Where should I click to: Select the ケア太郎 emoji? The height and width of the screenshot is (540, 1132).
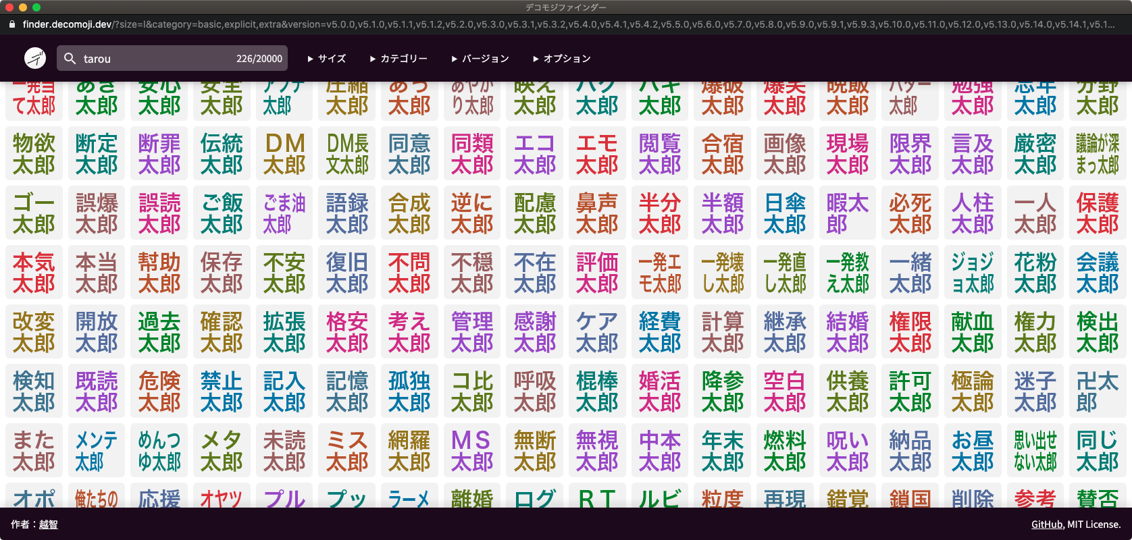(597, 332)
